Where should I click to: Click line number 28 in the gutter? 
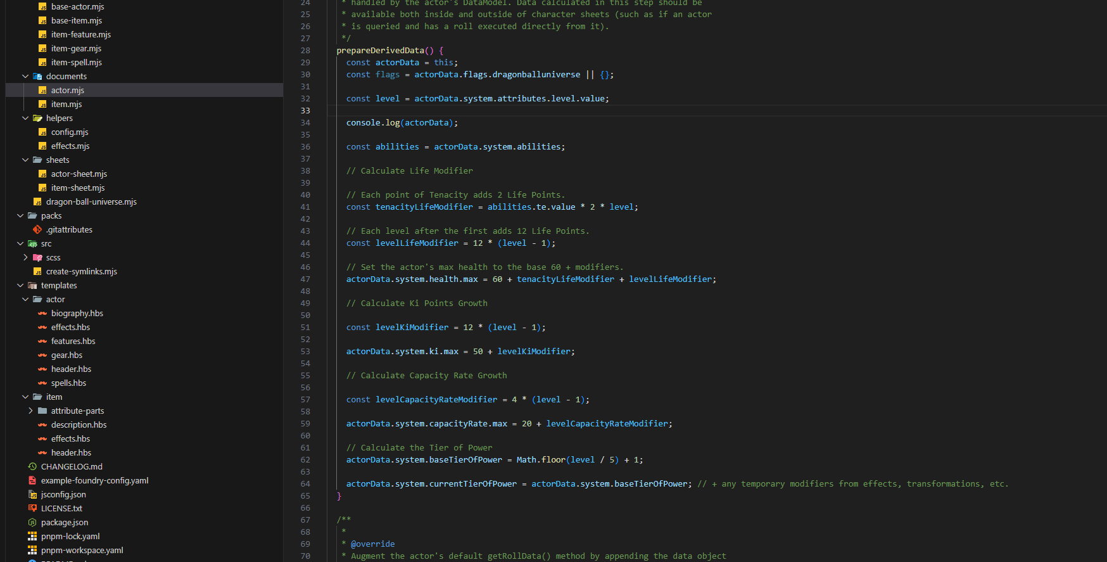tap(305, 50)
